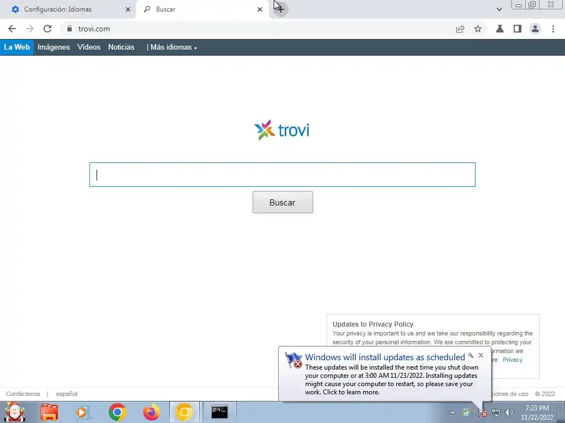Open a new tab with plus button

click(280, 9)
